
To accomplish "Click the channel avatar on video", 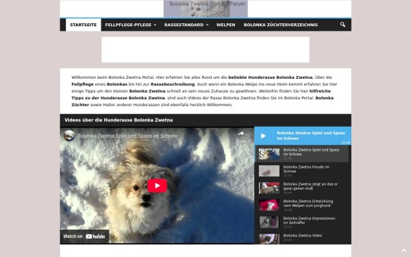I will tap(69, 136).
